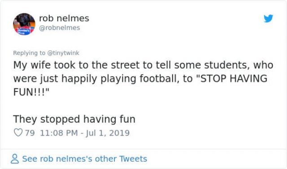Viewport: 287px width, 169px height.
Task: Open the 11:08 PM timestamp
Action: coord(59,133)
